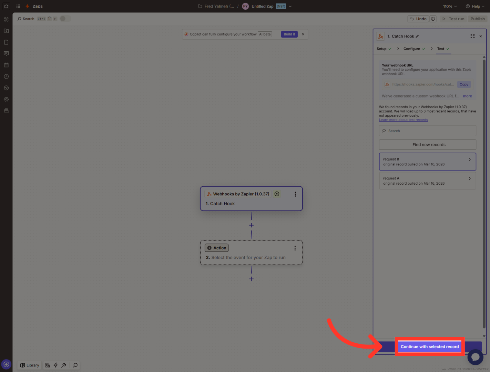Open the Fred Yalmeh folder breadcrumb
The width and height of the screenshot is (490, 372).
click(x=216, y=6)
